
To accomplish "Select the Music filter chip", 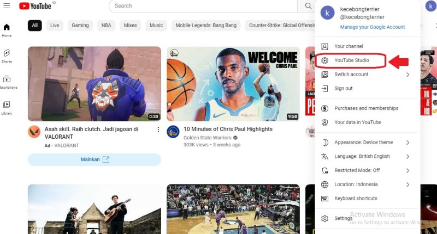I will 156,25.
